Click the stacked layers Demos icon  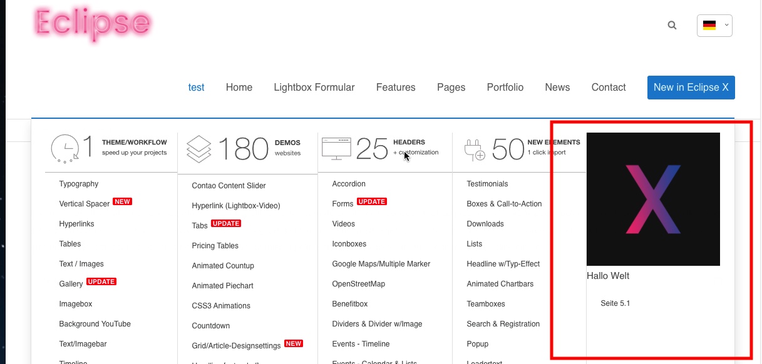coord(199,149)
